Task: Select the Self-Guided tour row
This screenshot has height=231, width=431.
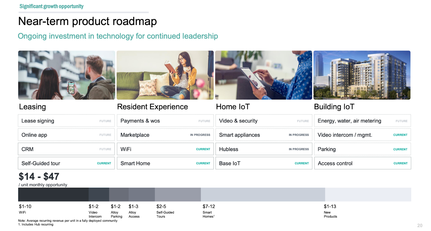Action: pos(66,163)
